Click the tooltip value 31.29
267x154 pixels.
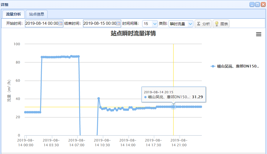click(x=197, y=97)
